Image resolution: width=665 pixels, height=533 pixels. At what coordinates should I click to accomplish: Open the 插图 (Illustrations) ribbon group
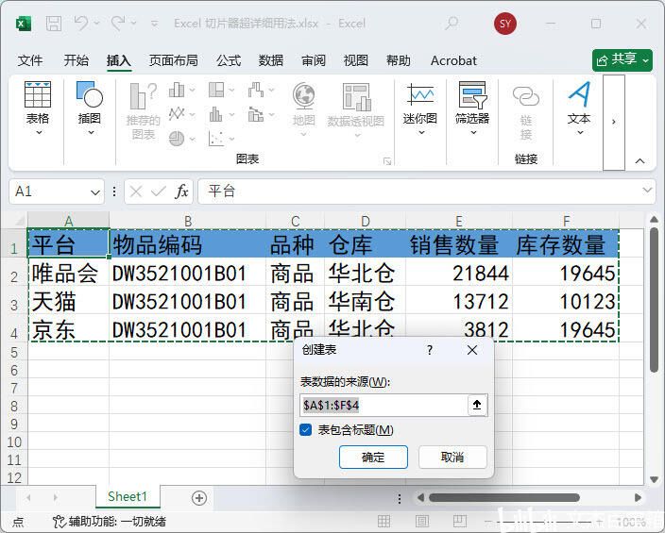pyautogui.click(x=90, y=108)
